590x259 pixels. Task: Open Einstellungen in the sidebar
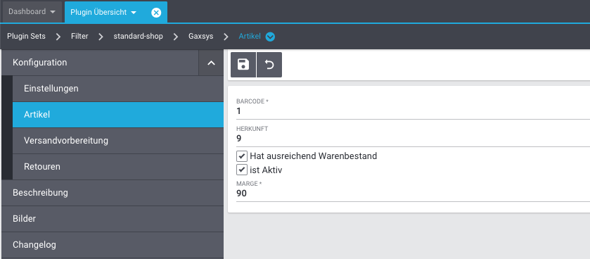(x=118, y=89)
